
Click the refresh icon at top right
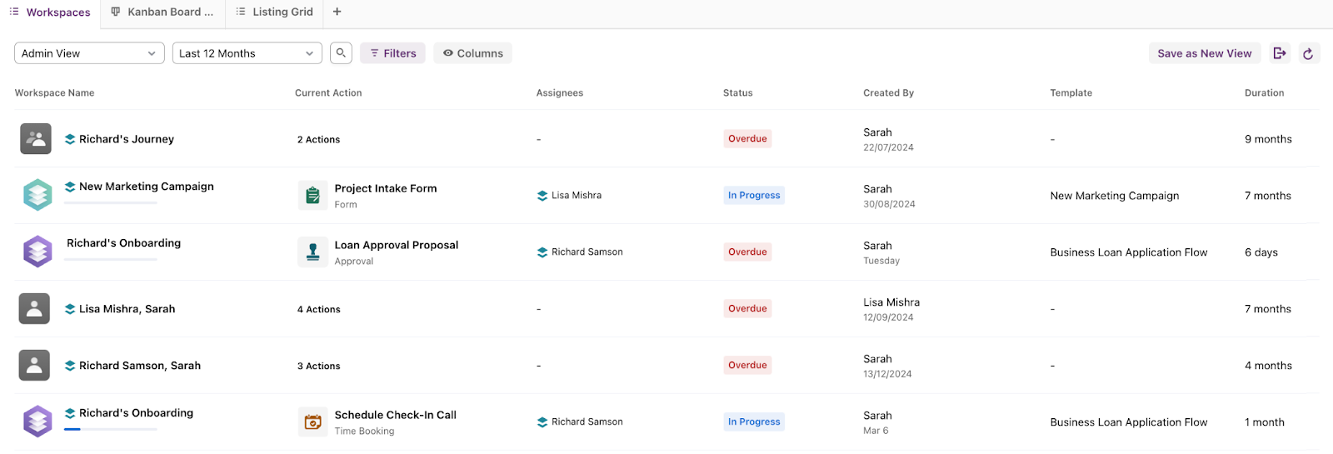[x=1309, y=53]
